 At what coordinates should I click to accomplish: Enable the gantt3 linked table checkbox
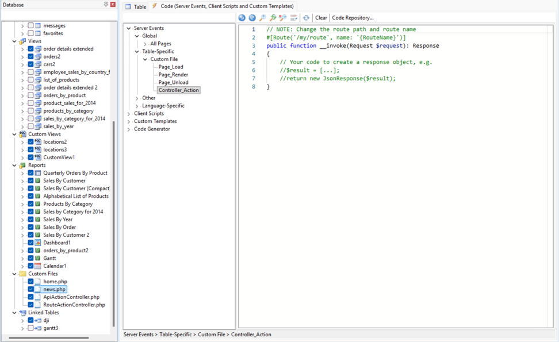[31, 328]
